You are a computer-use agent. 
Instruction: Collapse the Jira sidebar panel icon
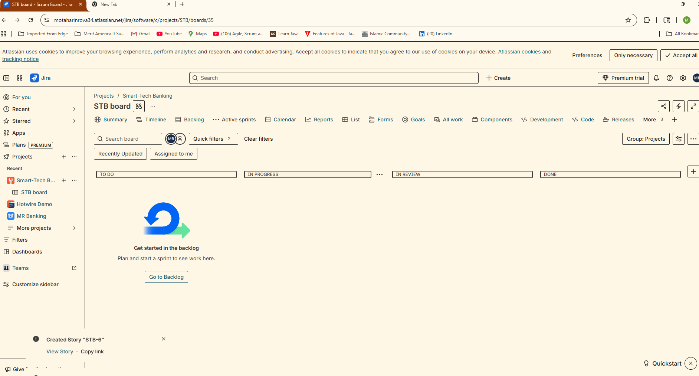click(x=6, y=78)
